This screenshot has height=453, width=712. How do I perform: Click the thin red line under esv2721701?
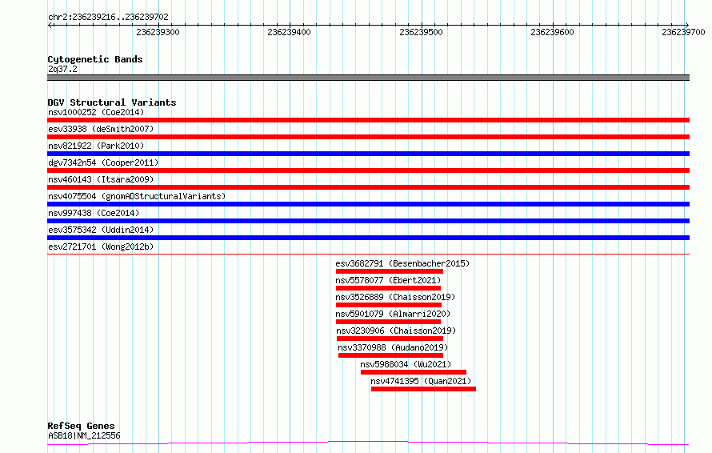click(368, 254)
